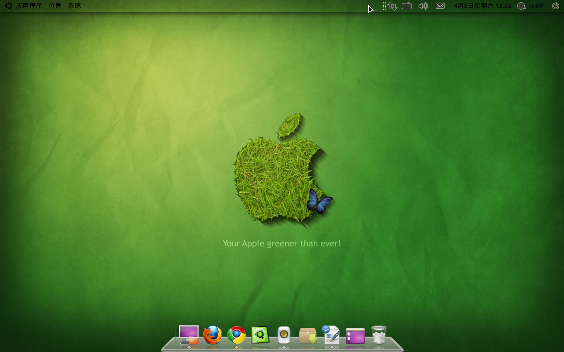Click the desktop computer icon in the dock
The height and width of the screenshot is (352, 564).
click(x=189, y=335)
